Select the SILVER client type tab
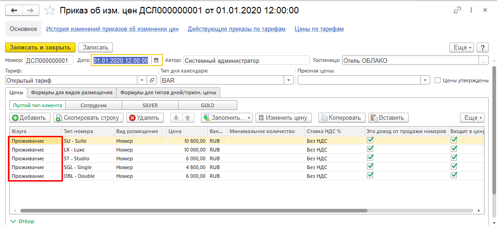 coord(150,105)
